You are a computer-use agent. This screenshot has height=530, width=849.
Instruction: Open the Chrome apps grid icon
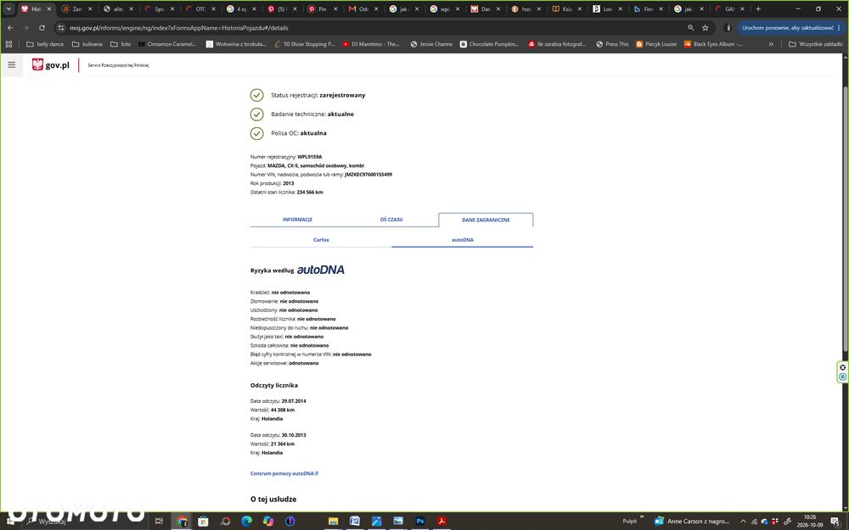pyautogui.click(x=8, y=44)
